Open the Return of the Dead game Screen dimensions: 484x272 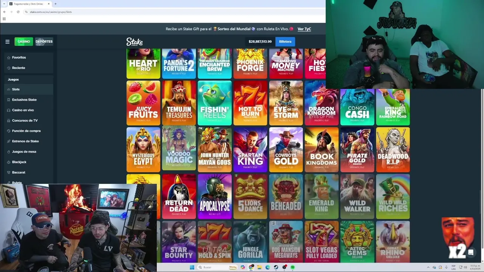[179, 196]
